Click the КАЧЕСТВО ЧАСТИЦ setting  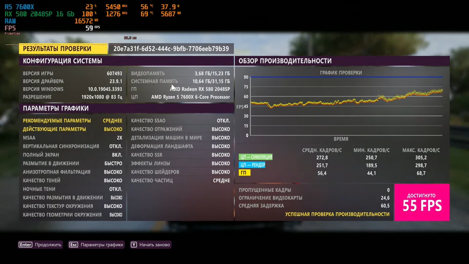click(180, 180)
